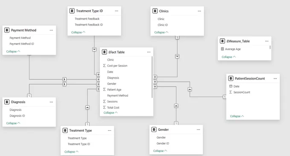This screenshot has height=156, width=290.
Task: Open more options for Diagnosis table
Action: pos(51,102)
